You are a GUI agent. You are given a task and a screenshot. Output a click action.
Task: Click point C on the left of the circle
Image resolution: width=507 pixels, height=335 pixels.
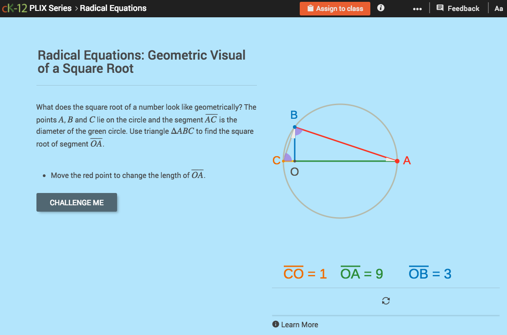click(x=283, y=160)
